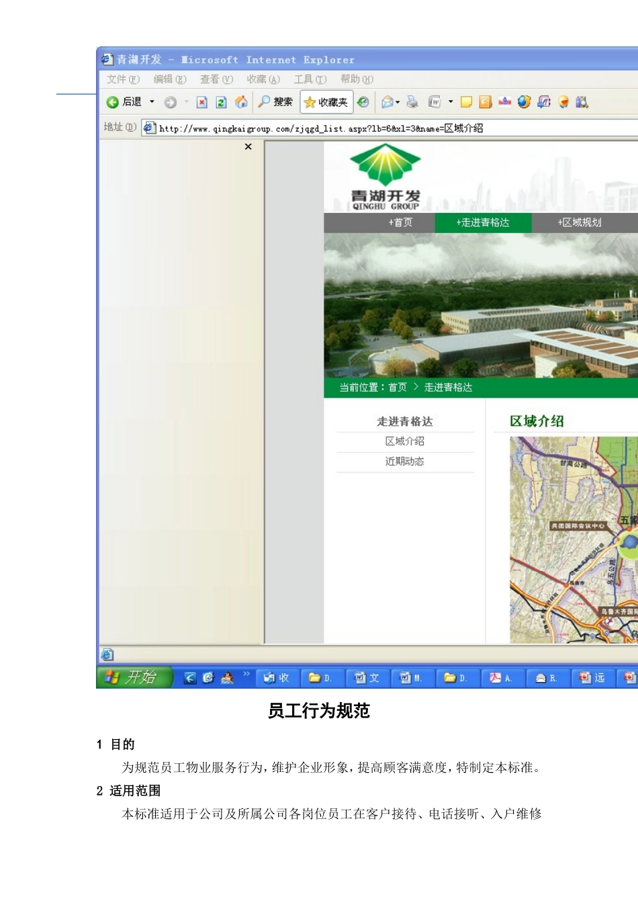638x903 pixels.
Task: Click the 区域介绍 green page heading
Action: coord(537,421)
